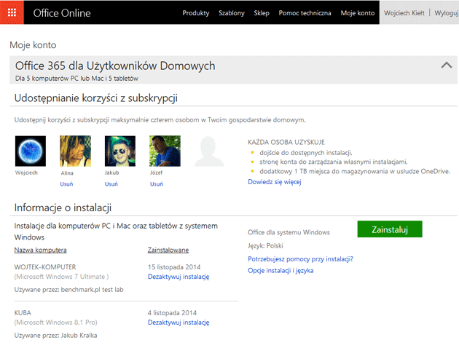
Task: Click the Nazwa komputera column header
Action: [x=40, y=250]
